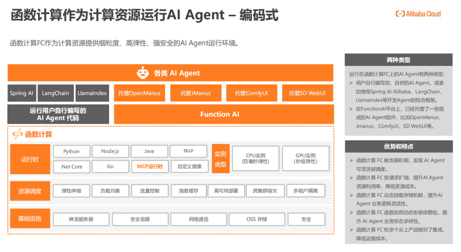Select the 自定义镜像 box
Image resolution: width=461 pixels, height=252 pixels.
(x=190, y=167)
